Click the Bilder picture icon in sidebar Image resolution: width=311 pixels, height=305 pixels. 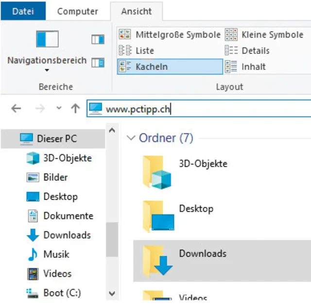click(x=33, y=177)
